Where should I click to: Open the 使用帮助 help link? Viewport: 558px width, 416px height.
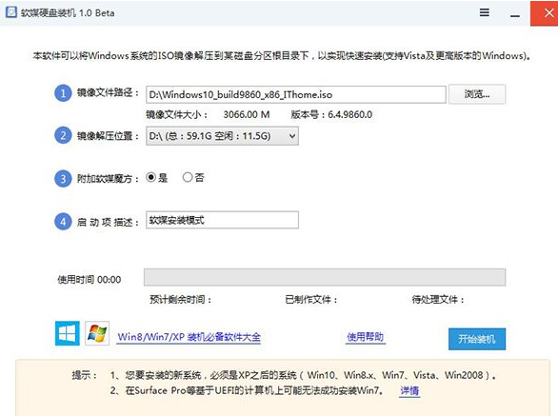pyautogui.click(x=366, y=337)
